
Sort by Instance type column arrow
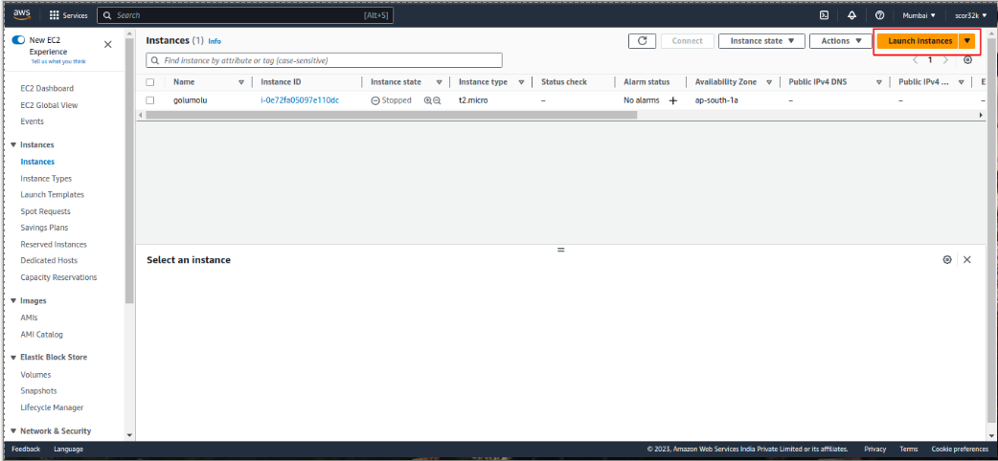click(x=521, y=82)
